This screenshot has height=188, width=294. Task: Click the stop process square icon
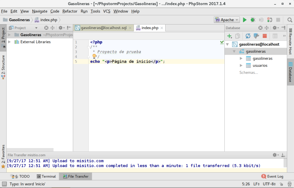click(x=278, y=20)
